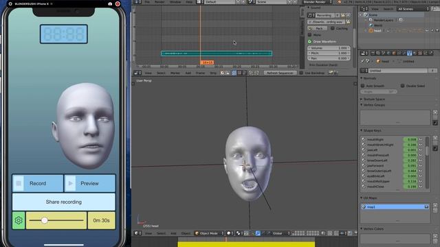The width and height of the screenshot is (440, 247).
Task: Add a vertex color layer with plus
Action: click(x=435, y=236)
